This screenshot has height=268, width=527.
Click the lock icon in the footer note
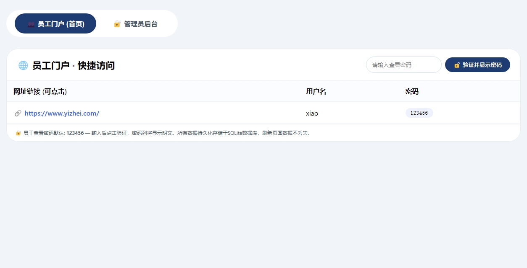pos(18,133)
